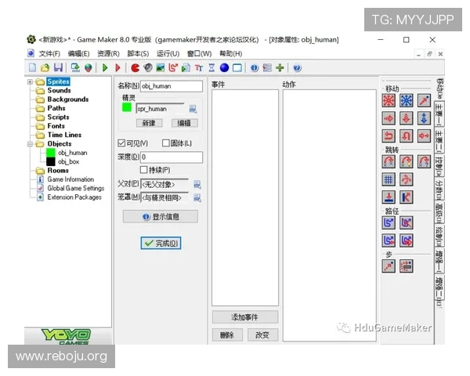Select the Move to Contact action icon
This screenshot has height=376, width=470.
click(x=389, y=197)
